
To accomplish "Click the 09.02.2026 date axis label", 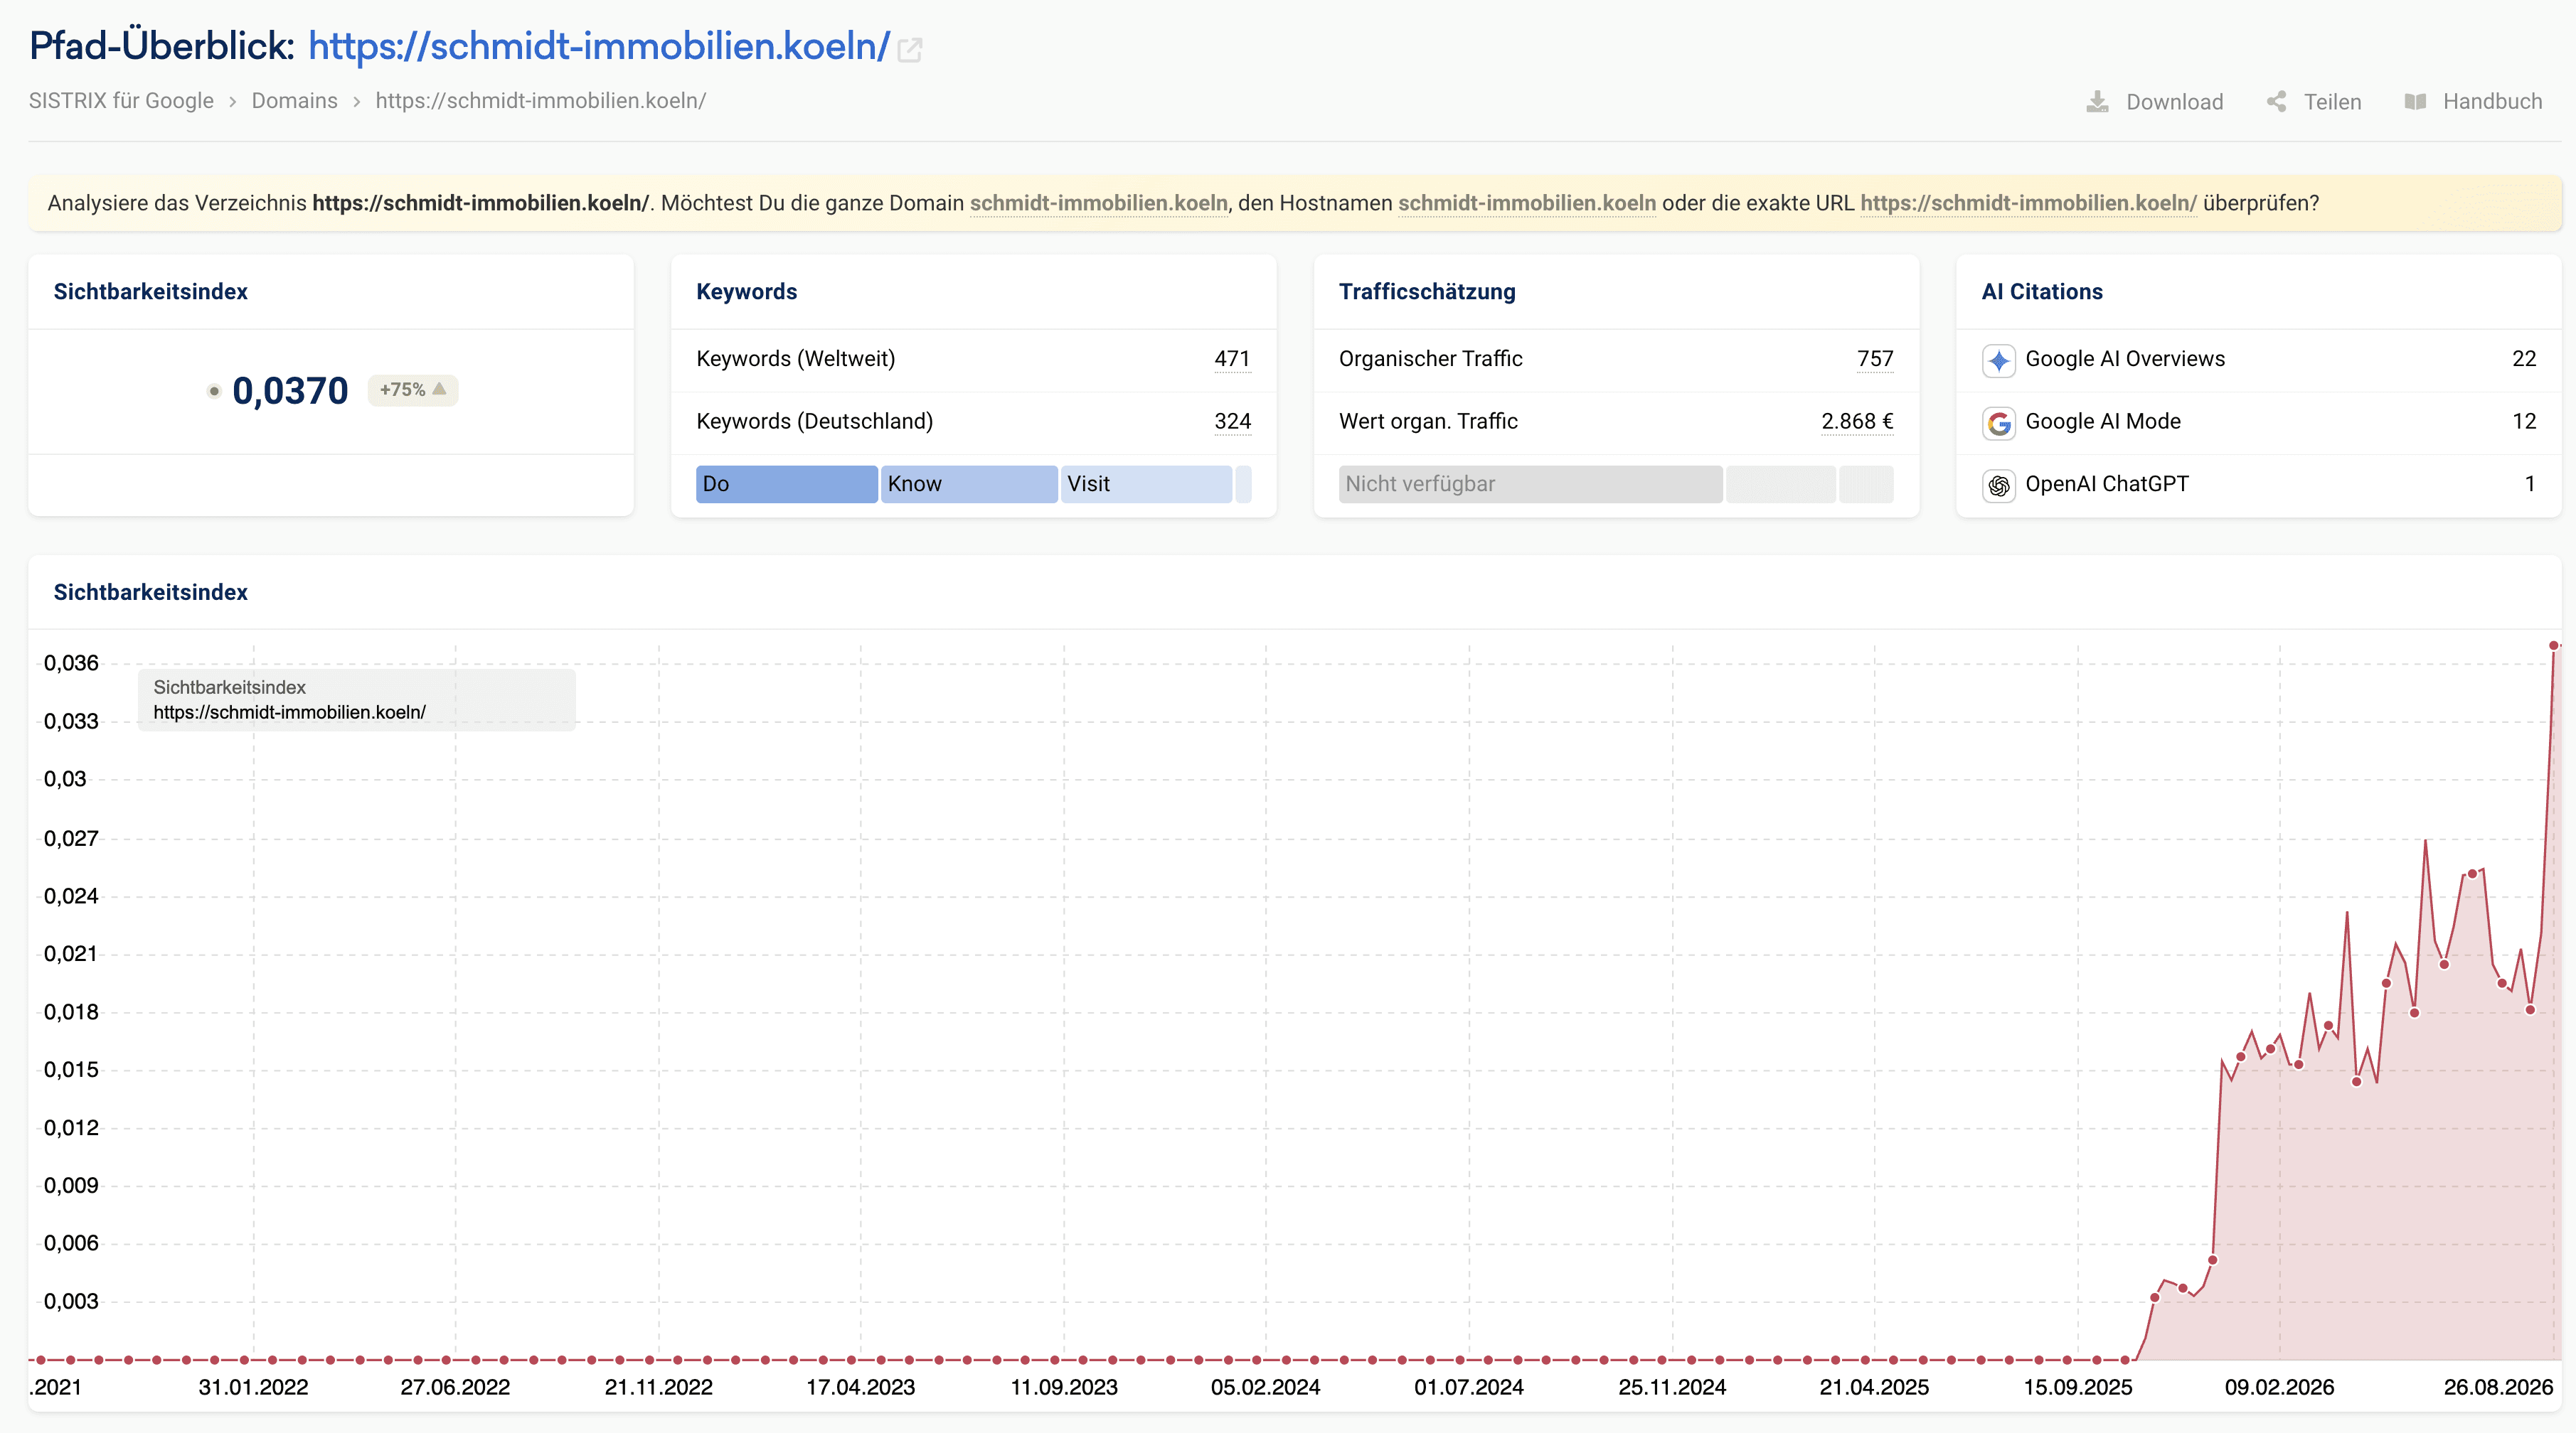I will tap(2279, 1387).
